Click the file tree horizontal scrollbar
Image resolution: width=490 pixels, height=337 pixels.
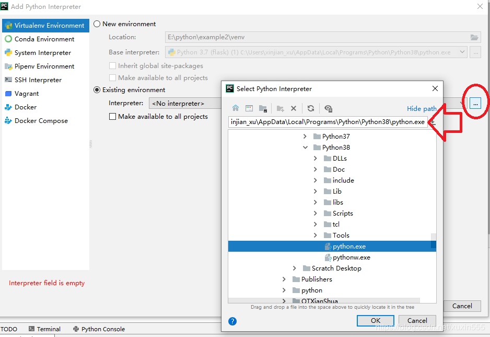[324, 300]
